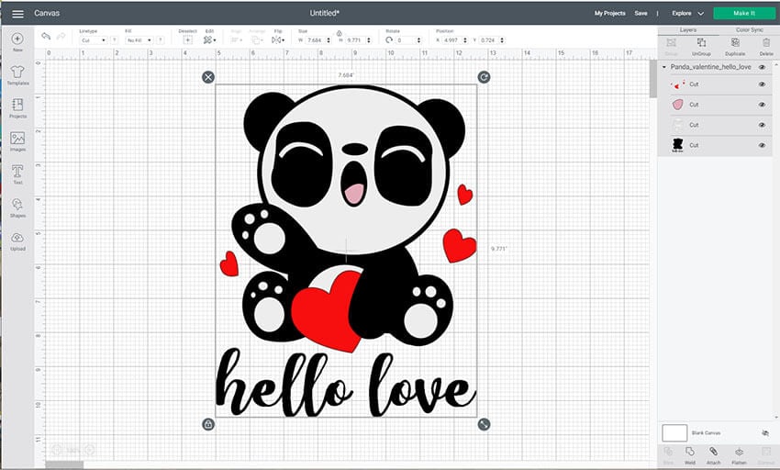This screenshot has height=470, width=780.
Task: Open My Projects
Action: (610, 14)
